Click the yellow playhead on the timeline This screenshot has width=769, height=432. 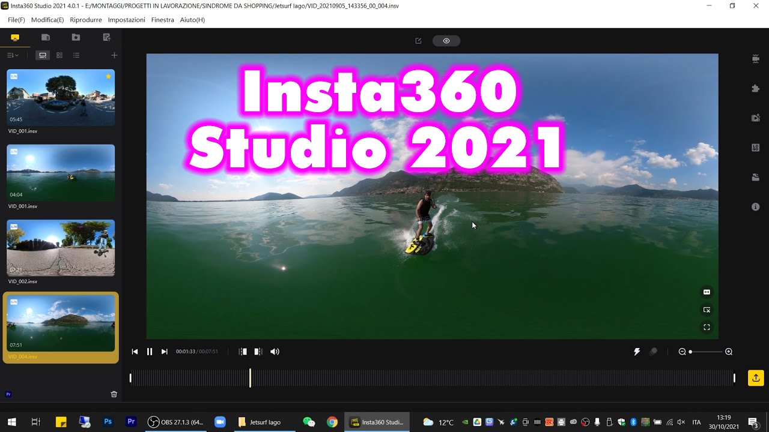[x=250, y=377]
